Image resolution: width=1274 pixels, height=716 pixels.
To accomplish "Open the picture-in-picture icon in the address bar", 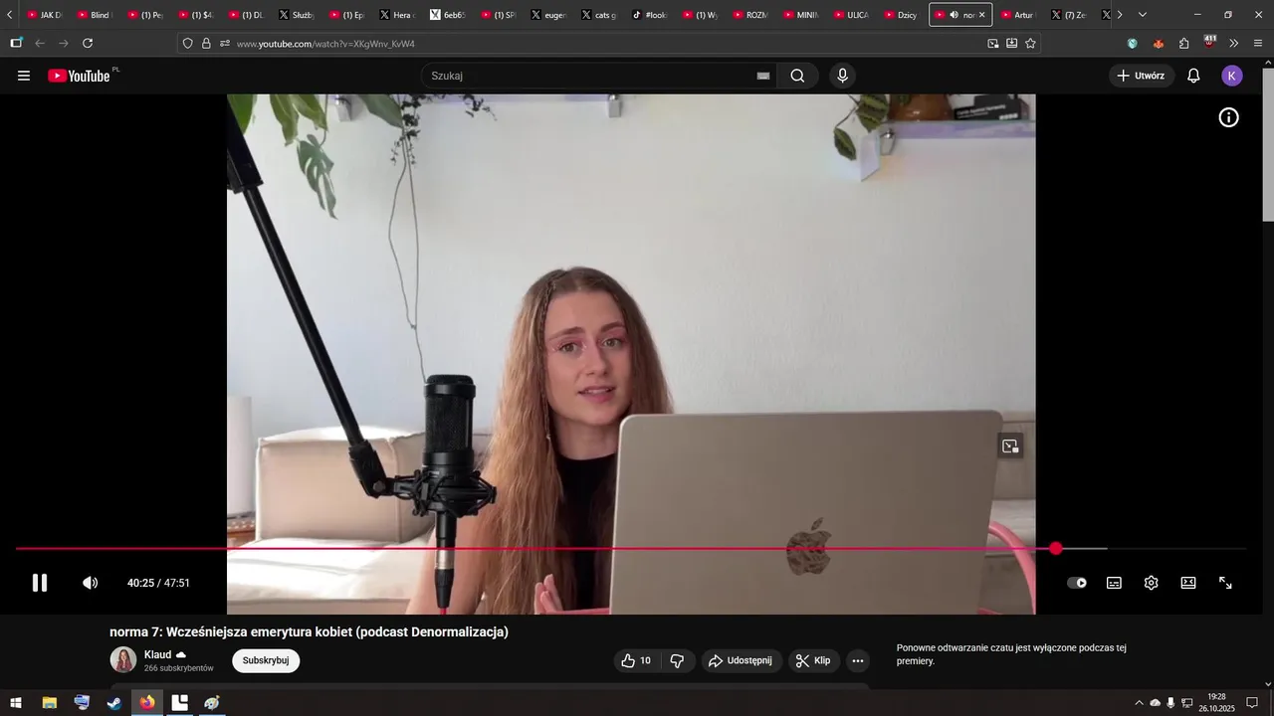I will [992, 44].
